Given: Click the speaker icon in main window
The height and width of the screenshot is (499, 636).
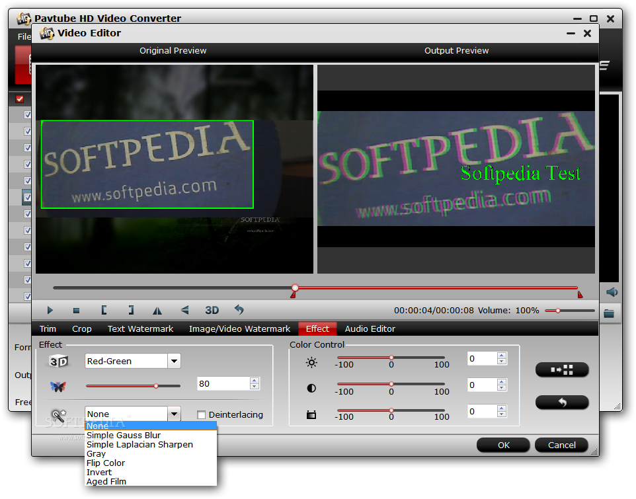Looking at the screenshot, I should pyautogui.click(x=612, y=292).
